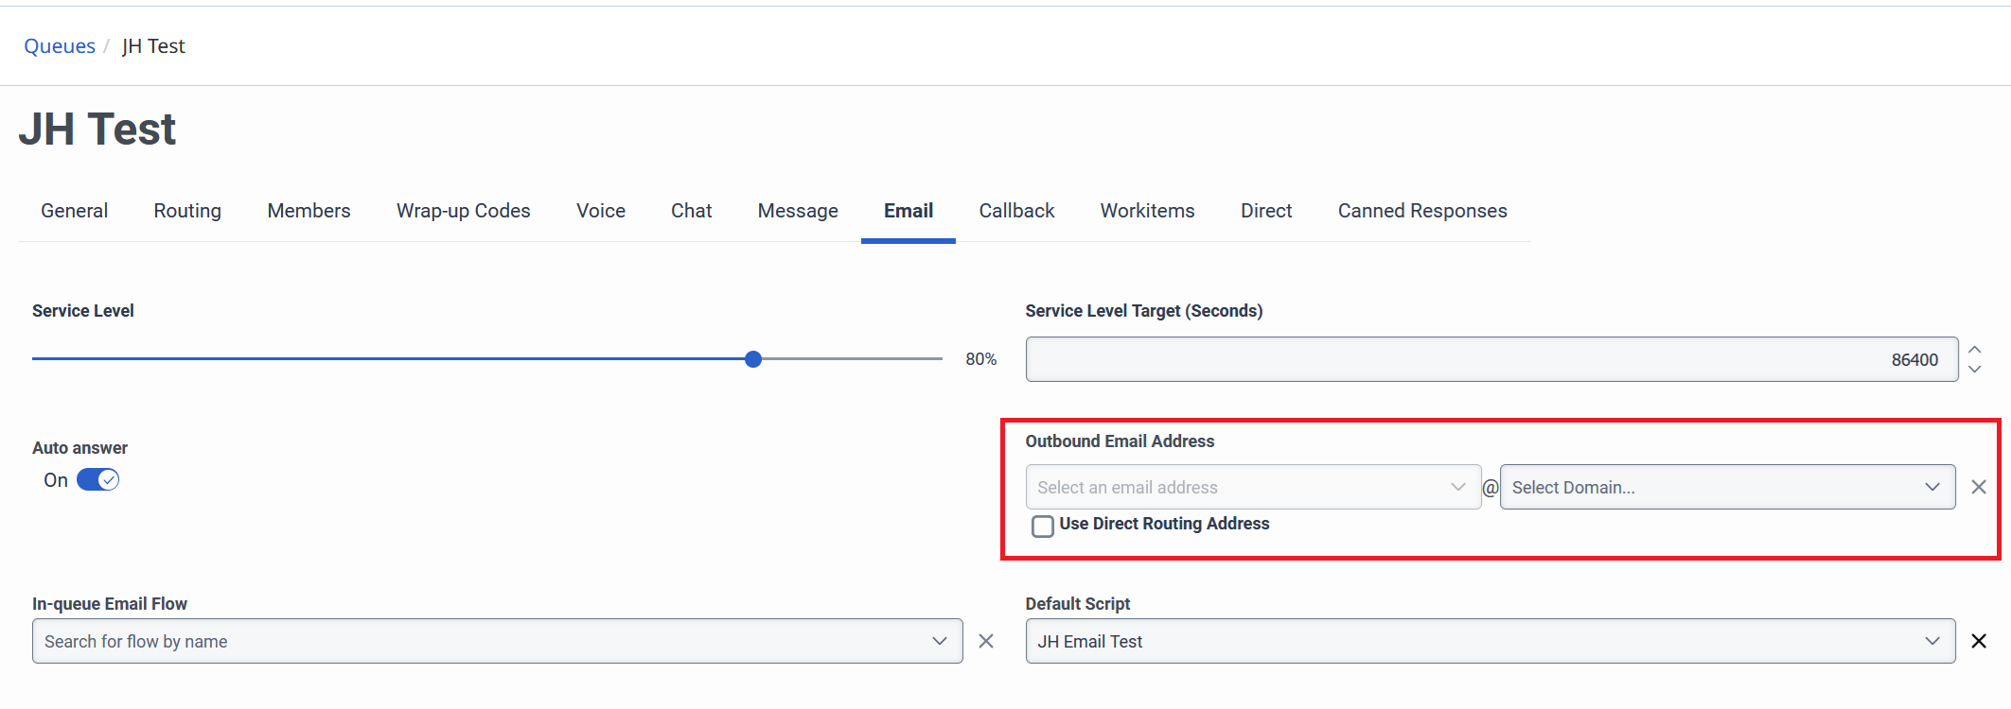Go to the Members tab
2011x709 pixels.
tap(309, 211)
